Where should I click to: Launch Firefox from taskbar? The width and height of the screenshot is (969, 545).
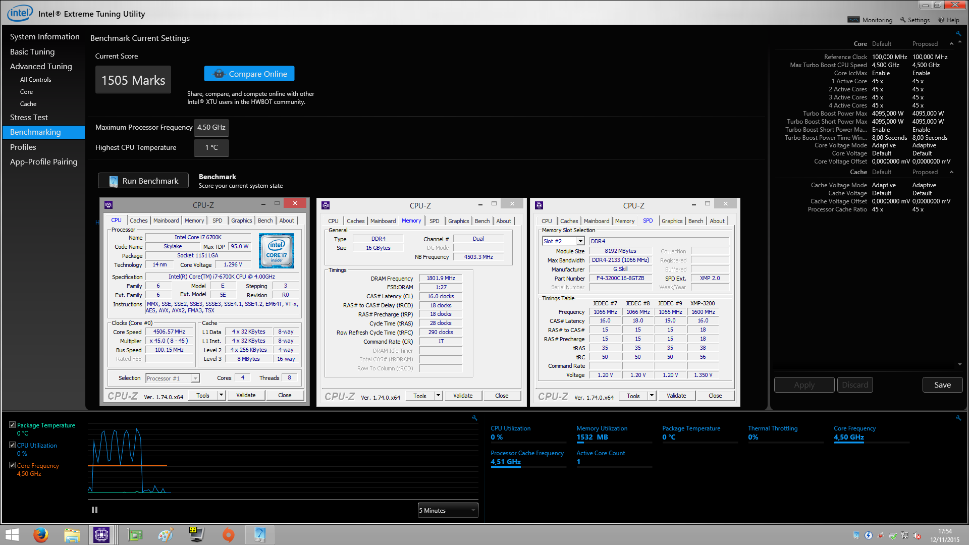click(x=40, y=535)
